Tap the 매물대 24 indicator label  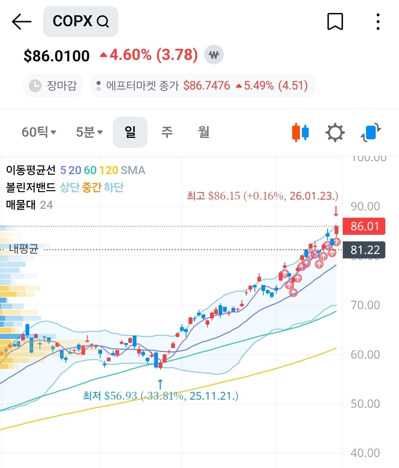[29, 205]
